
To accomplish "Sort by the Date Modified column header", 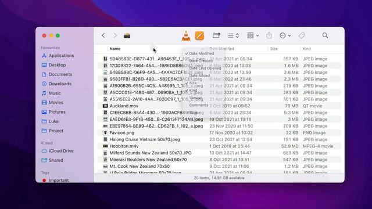I will (222, 49).
